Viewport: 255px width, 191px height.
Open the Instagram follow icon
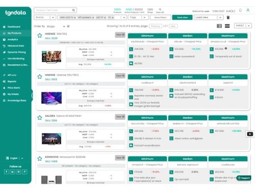tap(18, 172)
